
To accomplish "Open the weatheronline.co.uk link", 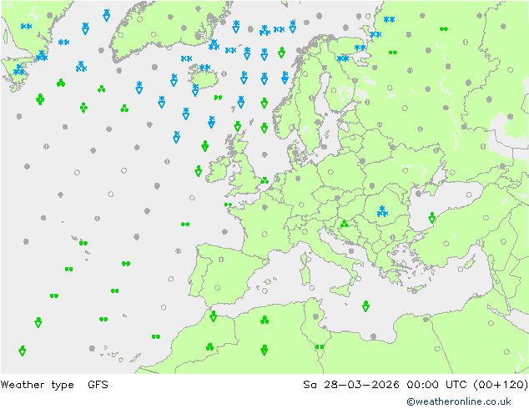I will coord(458,401).
